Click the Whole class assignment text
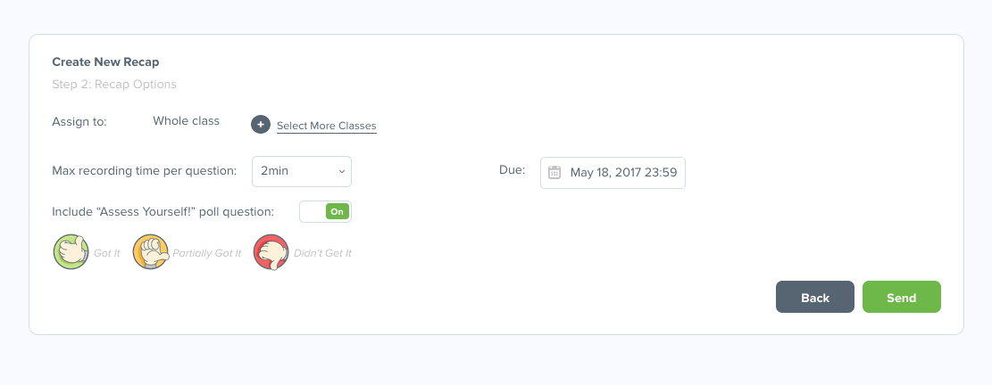 pos(186,121)
